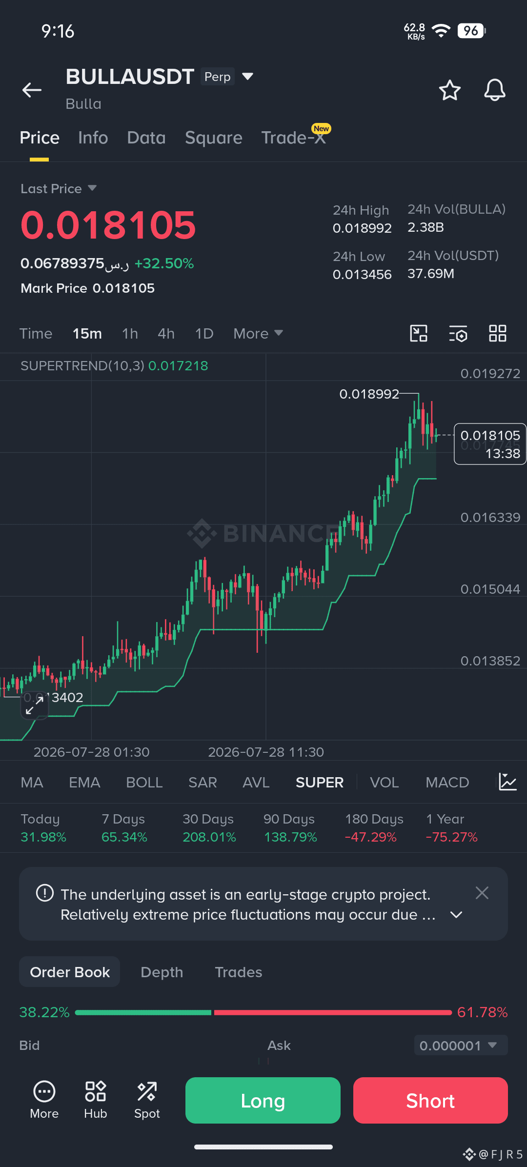Image resolution: width=527 pixels, height=1167 pixels.
Task: Tap the 24h High 0.018992 value
Action: pos(362,228)
